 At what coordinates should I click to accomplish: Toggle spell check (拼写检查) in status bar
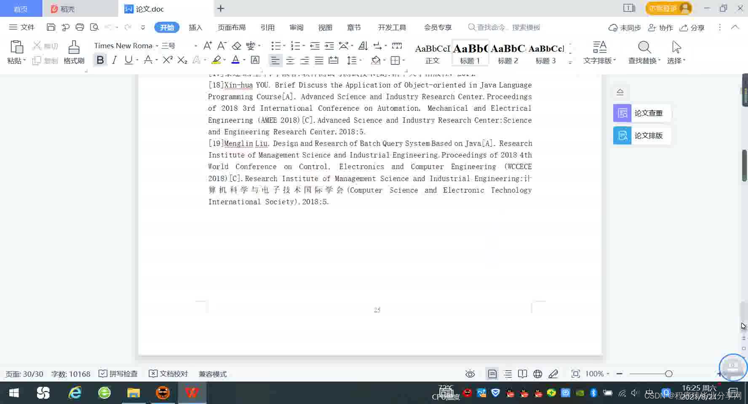[x=118, y=374]
